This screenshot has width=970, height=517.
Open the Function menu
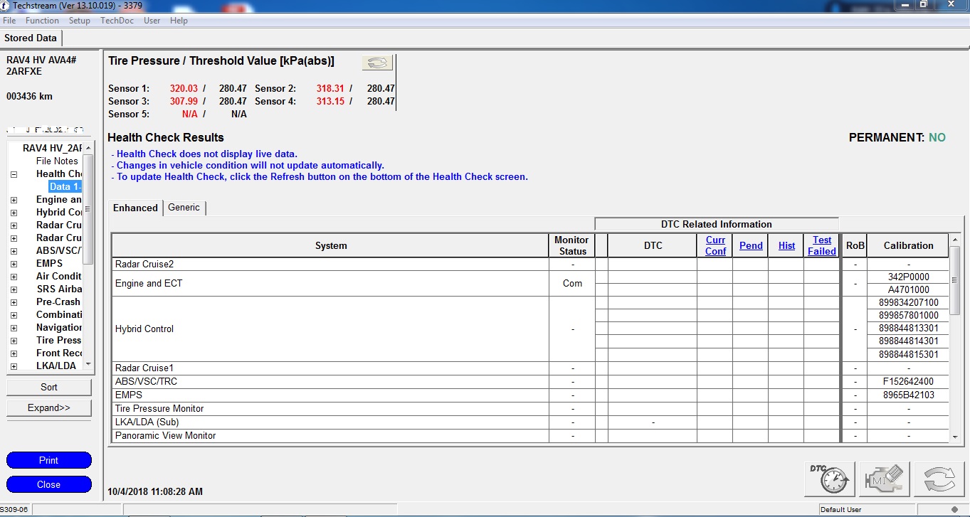coord(42,21)
